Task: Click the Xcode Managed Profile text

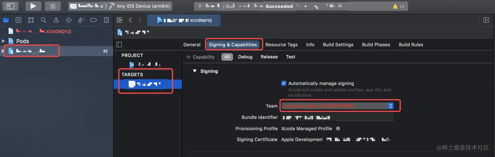Action: (306, 129)
